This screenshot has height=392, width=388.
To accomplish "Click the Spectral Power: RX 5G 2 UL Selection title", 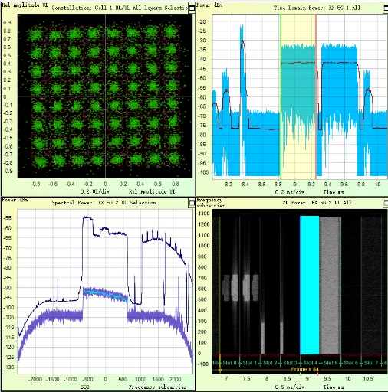I will [104, 203].
